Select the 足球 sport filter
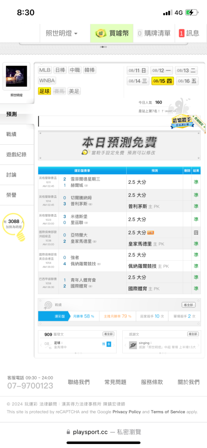Viewport: 207px width, 448px height. pyautogui.click(x=45, y=91)
